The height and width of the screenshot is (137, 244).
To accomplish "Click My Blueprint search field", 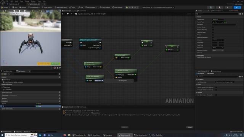I will pyautogui.click(x=33, y=74).
